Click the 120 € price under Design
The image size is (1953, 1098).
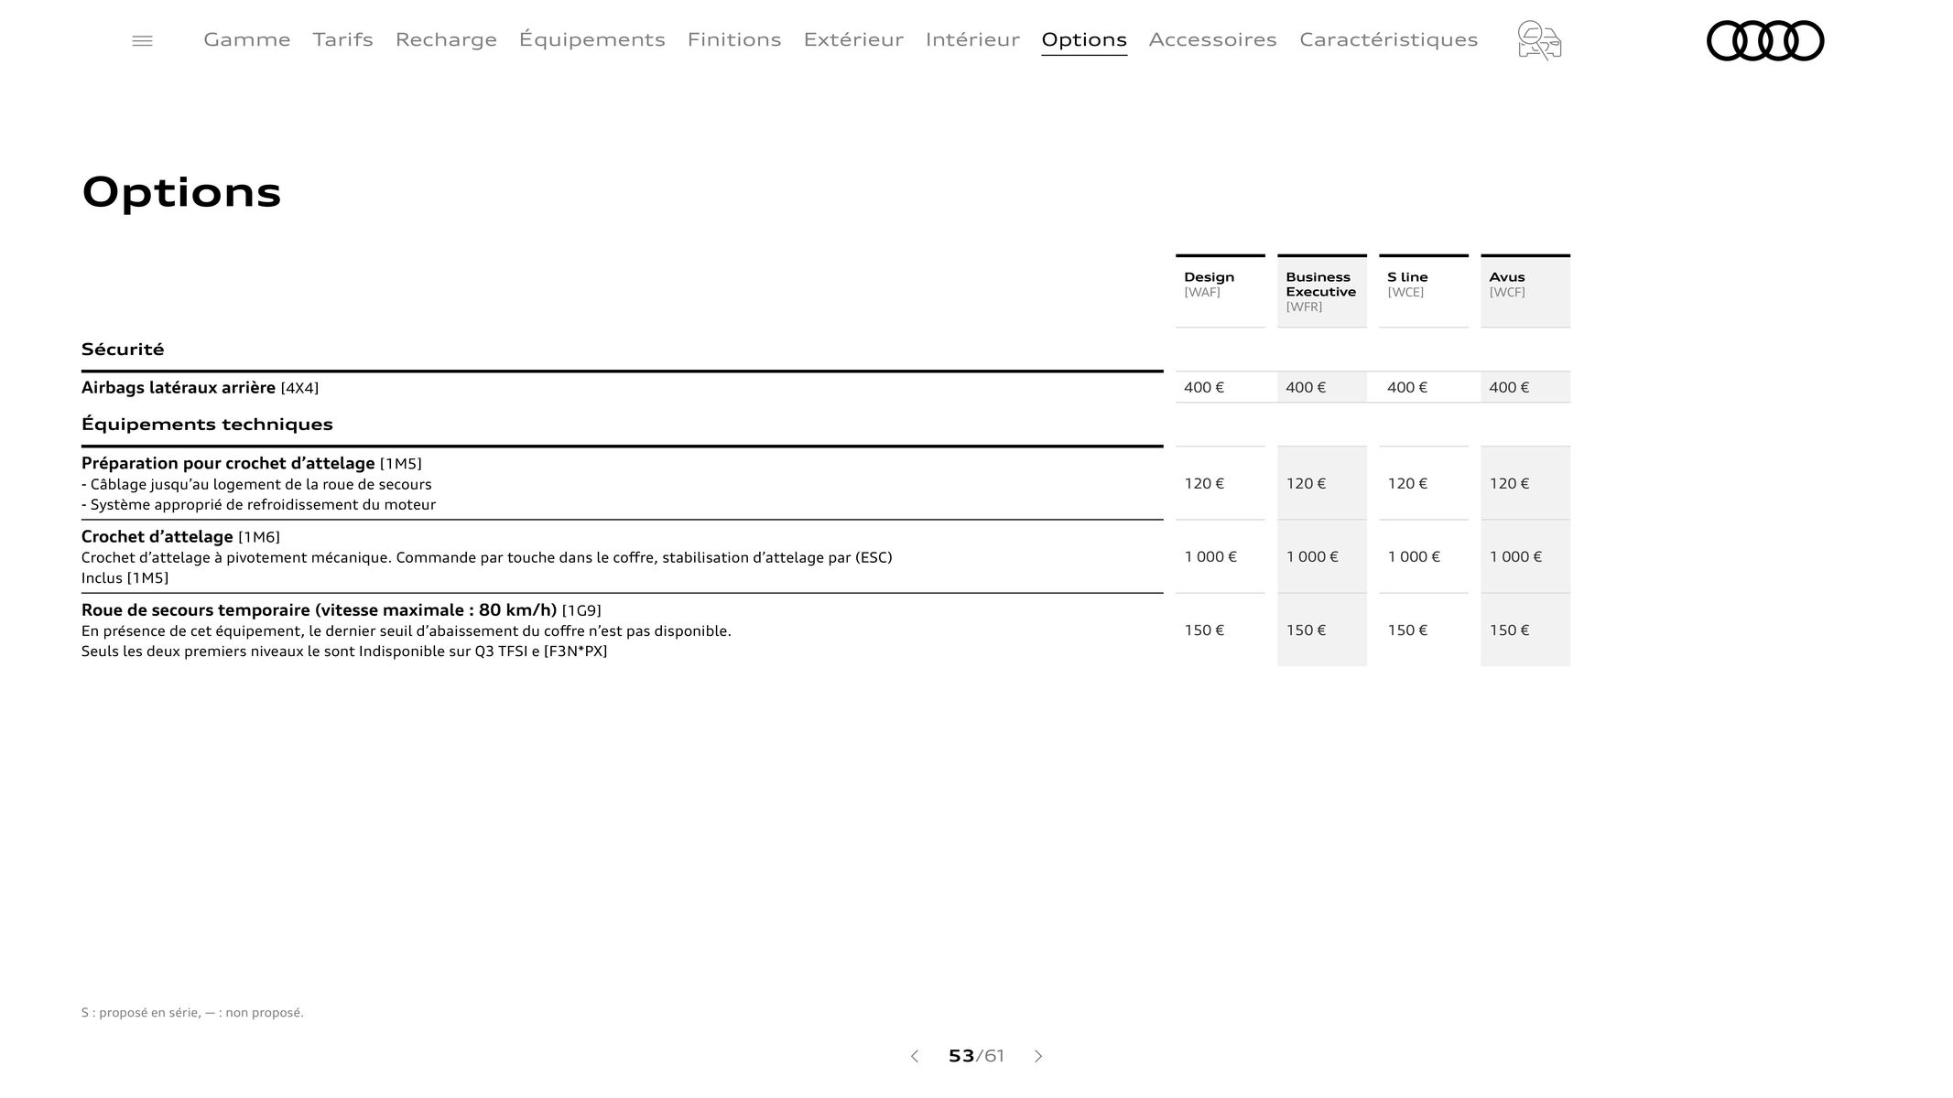(1204, 483)
